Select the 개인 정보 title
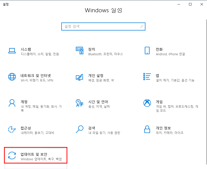Image resolution: width=207 pixels, height=169 pixels. (163, 128)
